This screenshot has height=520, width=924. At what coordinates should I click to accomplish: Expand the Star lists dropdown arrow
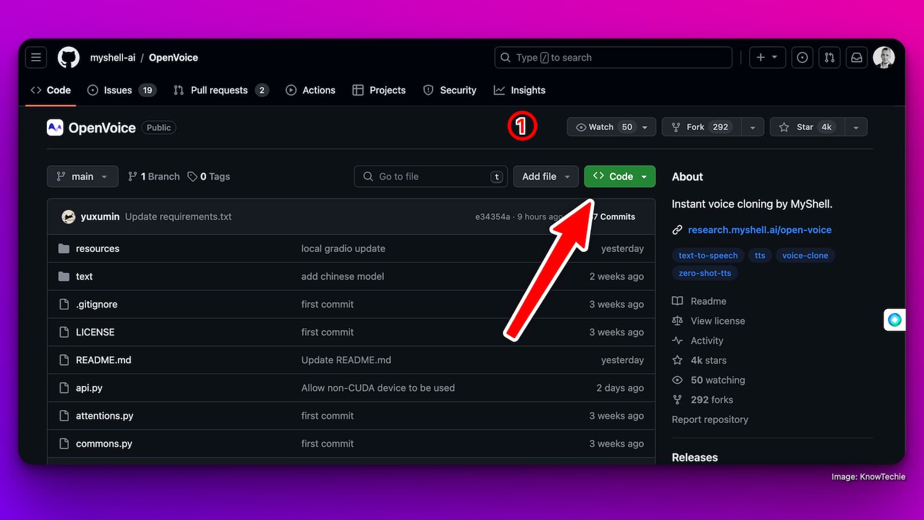click(856, 127)
